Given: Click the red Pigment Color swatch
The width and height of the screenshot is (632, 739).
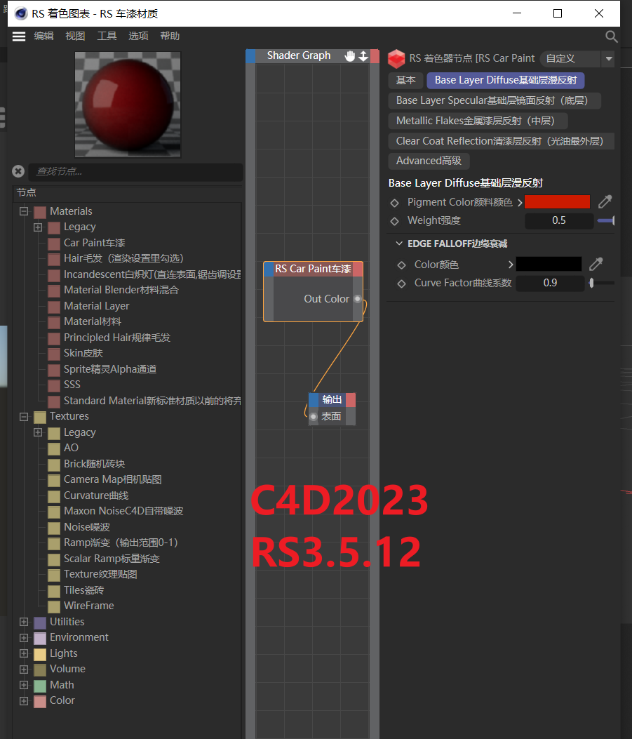Looking at the screenshot, I should [557, 201].
